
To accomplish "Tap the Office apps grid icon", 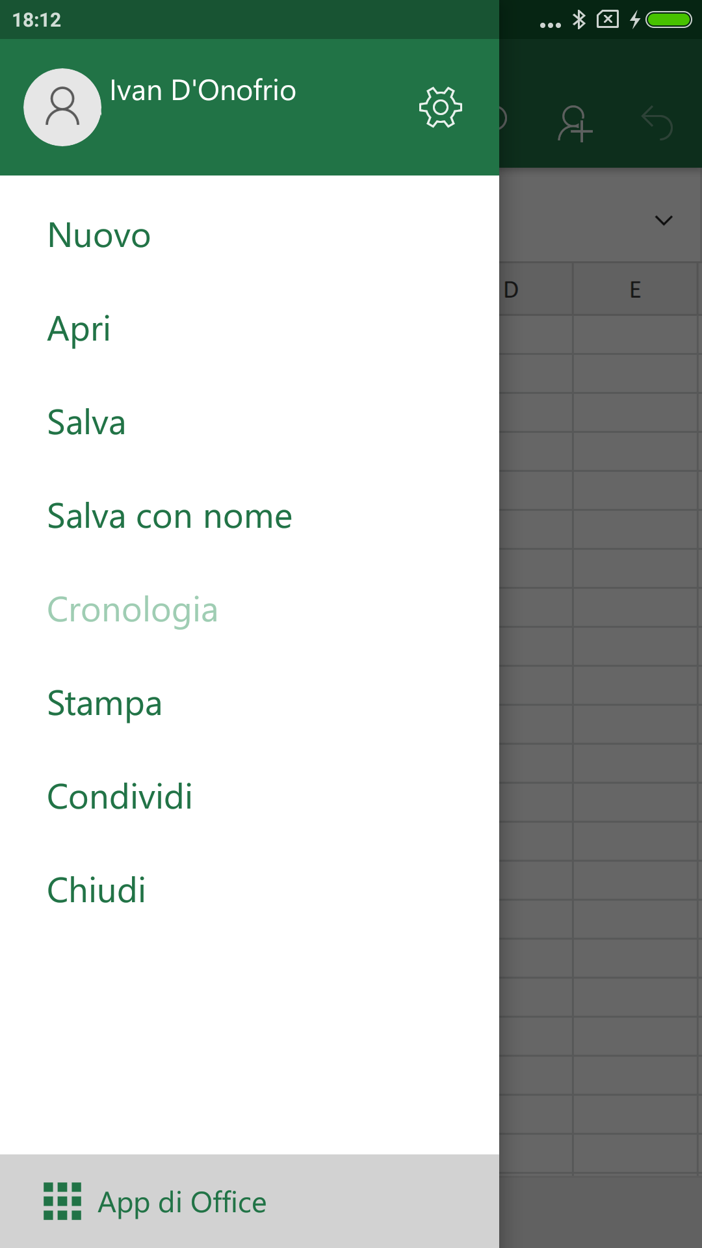I will [x=62, y=1201].
